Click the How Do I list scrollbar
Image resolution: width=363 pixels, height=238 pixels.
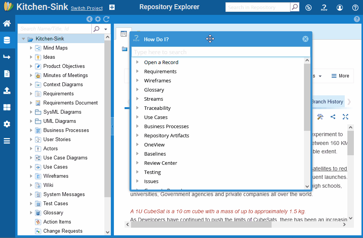point(307,97)
